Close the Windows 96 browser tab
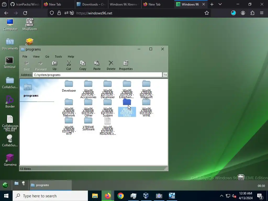This screenshot has width=268, height=201. 204,4
